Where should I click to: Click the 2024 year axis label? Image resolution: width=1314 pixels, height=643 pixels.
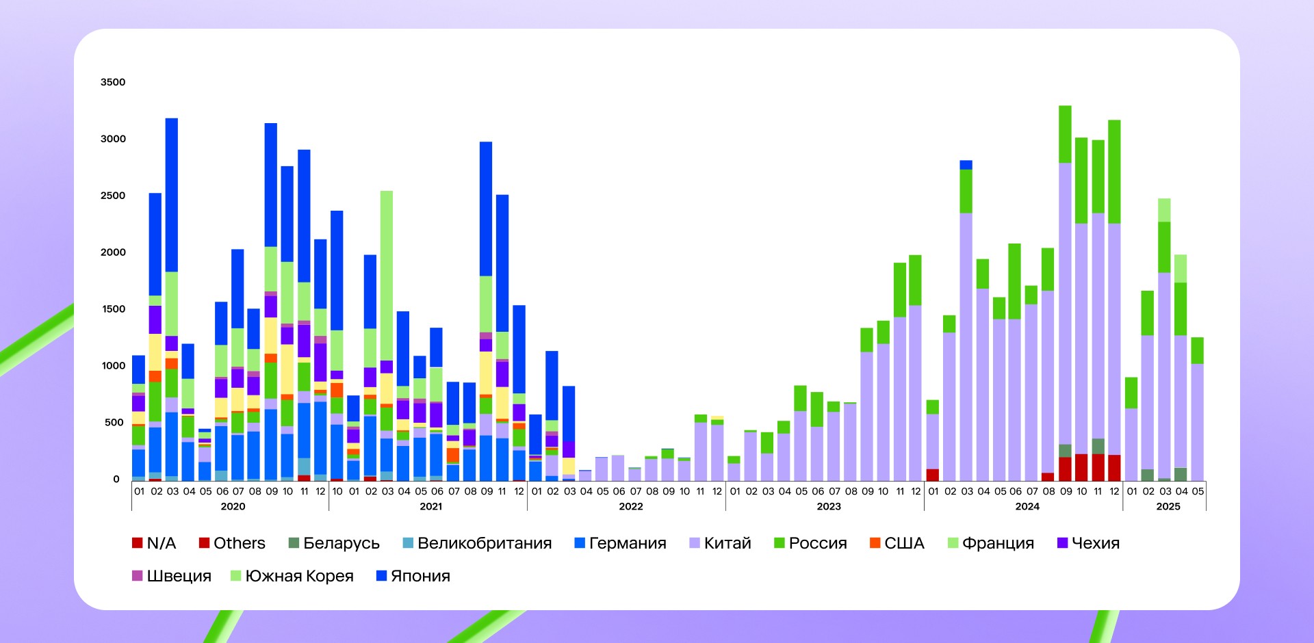tap(1027, 506)
